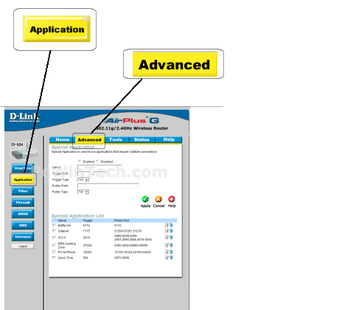Click the green Apply checkmark icon
The image size is (353, 310).
click(x=145, y=199)
